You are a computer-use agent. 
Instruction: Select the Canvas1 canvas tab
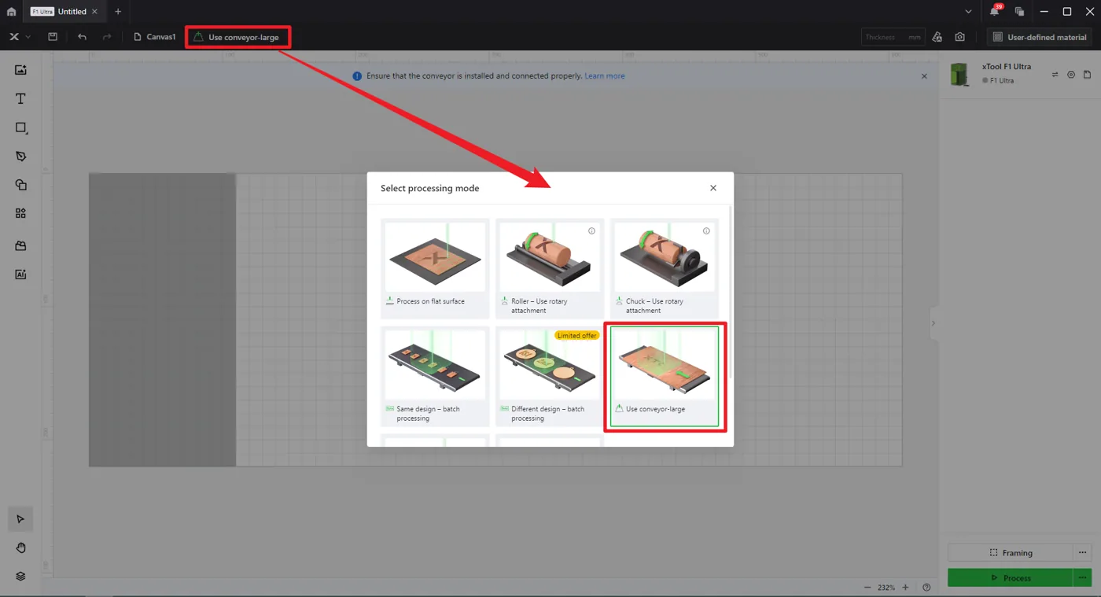point(154,37)
